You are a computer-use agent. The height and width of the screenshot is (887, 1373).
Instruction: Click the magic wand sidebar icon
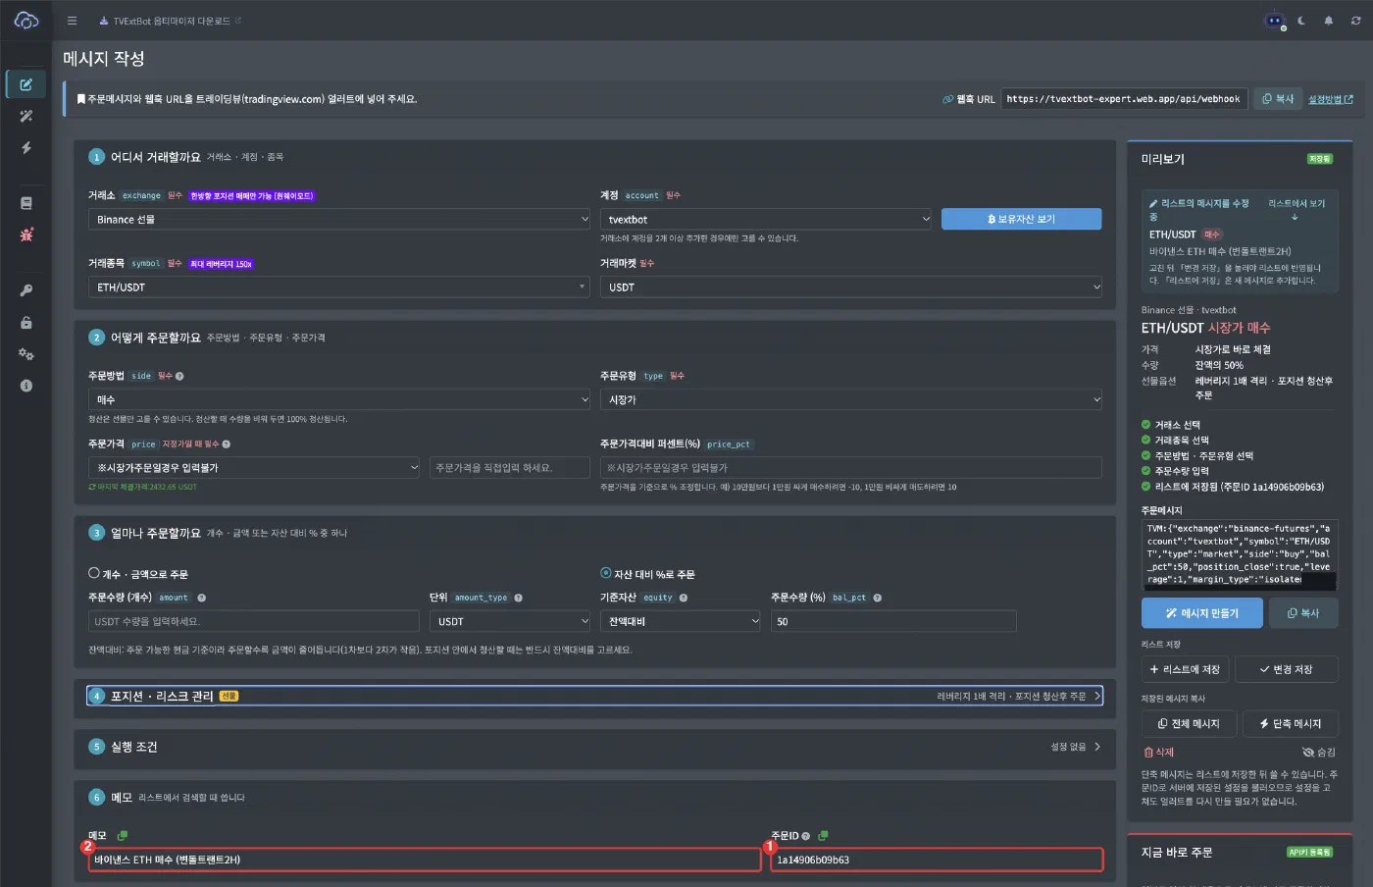26,116
